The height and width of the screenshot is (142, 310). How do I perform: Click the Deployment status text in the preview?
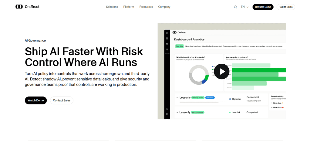pos(253,97)
